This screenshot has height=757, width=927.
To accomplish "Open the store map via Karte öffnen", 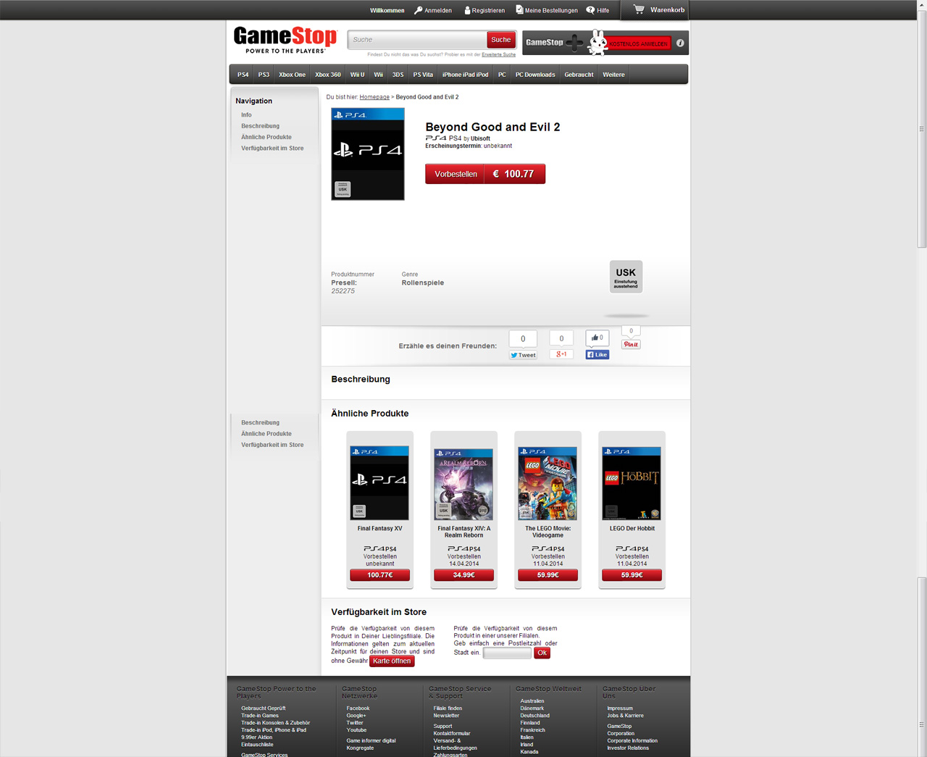I will click(392, 661).
